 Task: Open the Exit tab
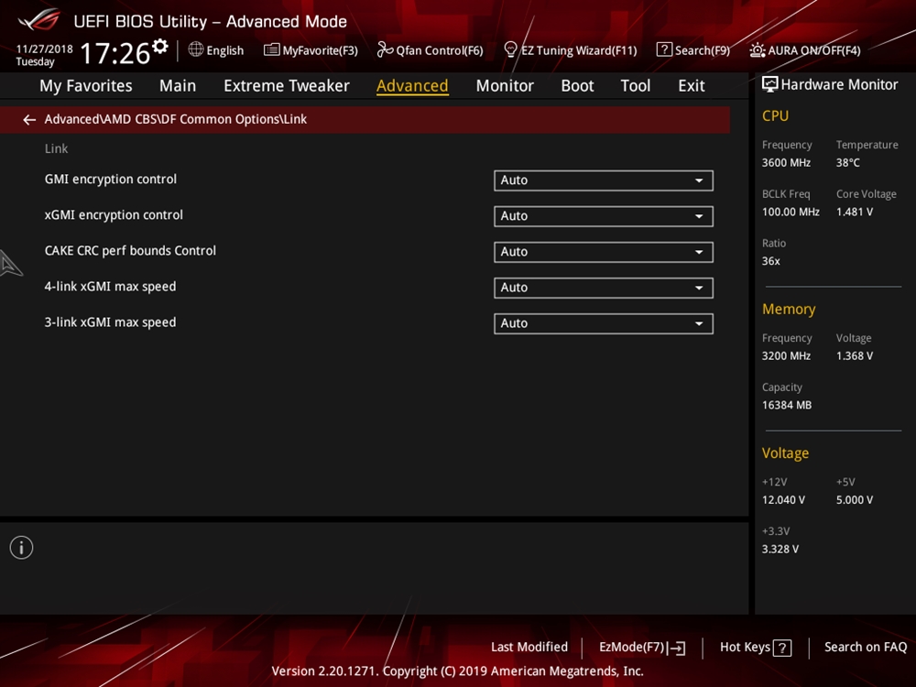click(x=691, y=86)
